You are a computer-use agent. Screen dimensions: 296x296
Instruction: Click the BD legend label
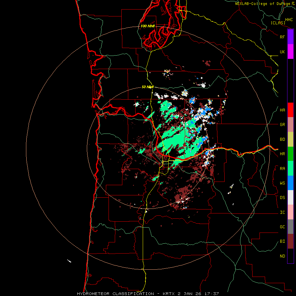(282, 139)
